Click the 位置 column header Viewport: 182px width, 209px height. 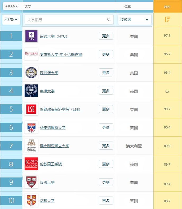[x=128, y=6]
